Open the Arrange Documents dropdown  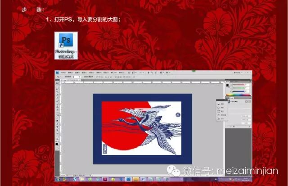pos(162,73)
